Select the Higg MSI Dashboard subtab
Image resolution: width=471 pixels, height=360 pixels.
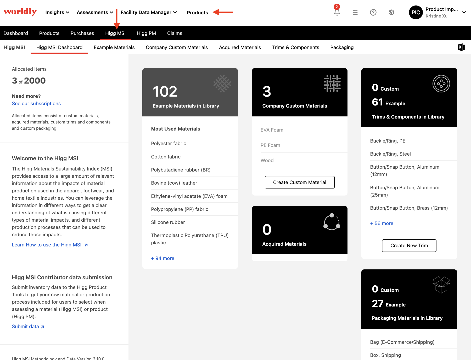tap(59, 47)
